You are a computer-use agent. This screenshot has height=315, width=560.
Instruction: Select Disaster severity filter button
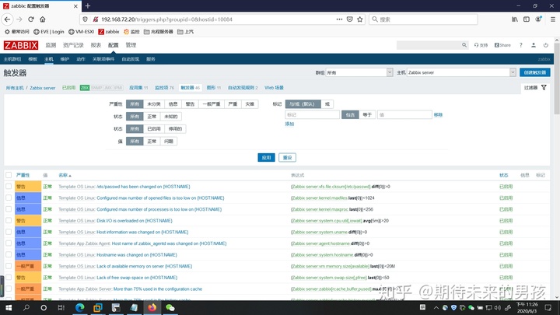[x=250, y=104]
